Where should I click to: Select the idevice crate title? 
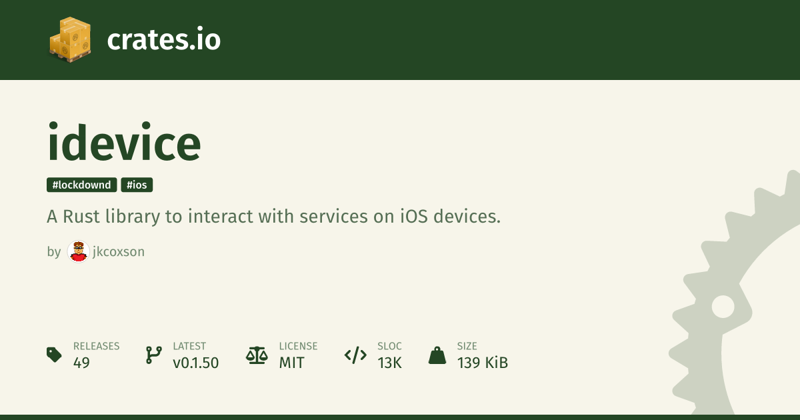click(124, 143)
